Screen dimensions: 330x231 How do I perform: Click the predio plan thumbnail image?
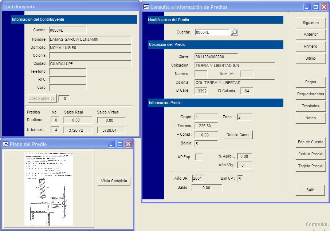(49, 189)
